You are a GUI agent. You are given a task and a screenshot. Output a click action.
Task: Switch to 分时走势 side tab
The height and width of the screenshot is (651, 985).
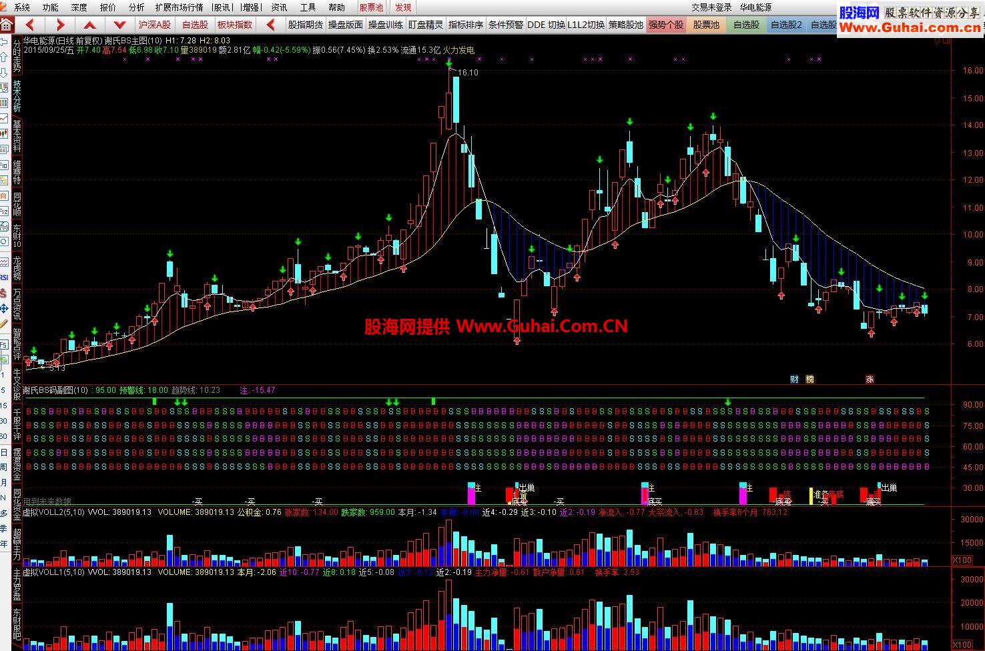tap(17, 56)
